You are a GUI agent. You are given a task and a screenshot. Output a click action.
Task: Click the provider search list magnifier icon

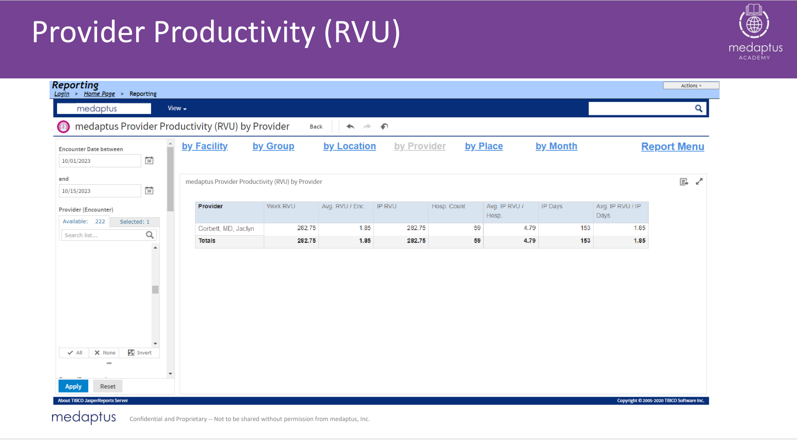(x=150, y=235)
